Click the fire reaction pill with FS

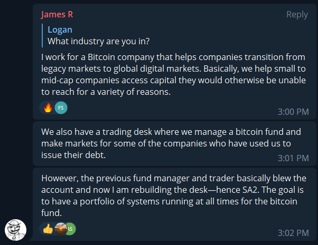click(x=53, y=107)
